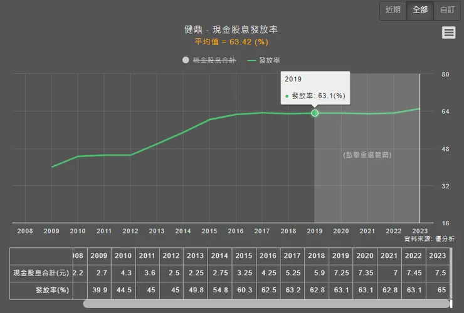The image size is (464, 313).
Task: Select the 2021 column header in table
Action: 390,256
